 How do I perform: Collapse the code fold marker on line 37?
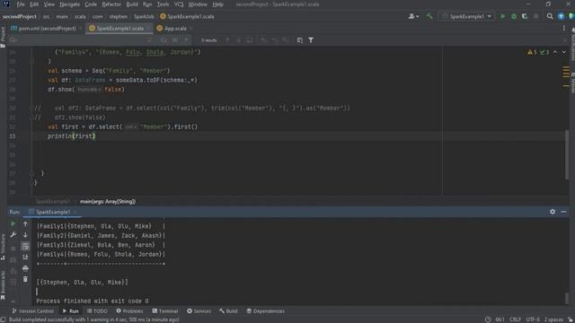[32, 173]
